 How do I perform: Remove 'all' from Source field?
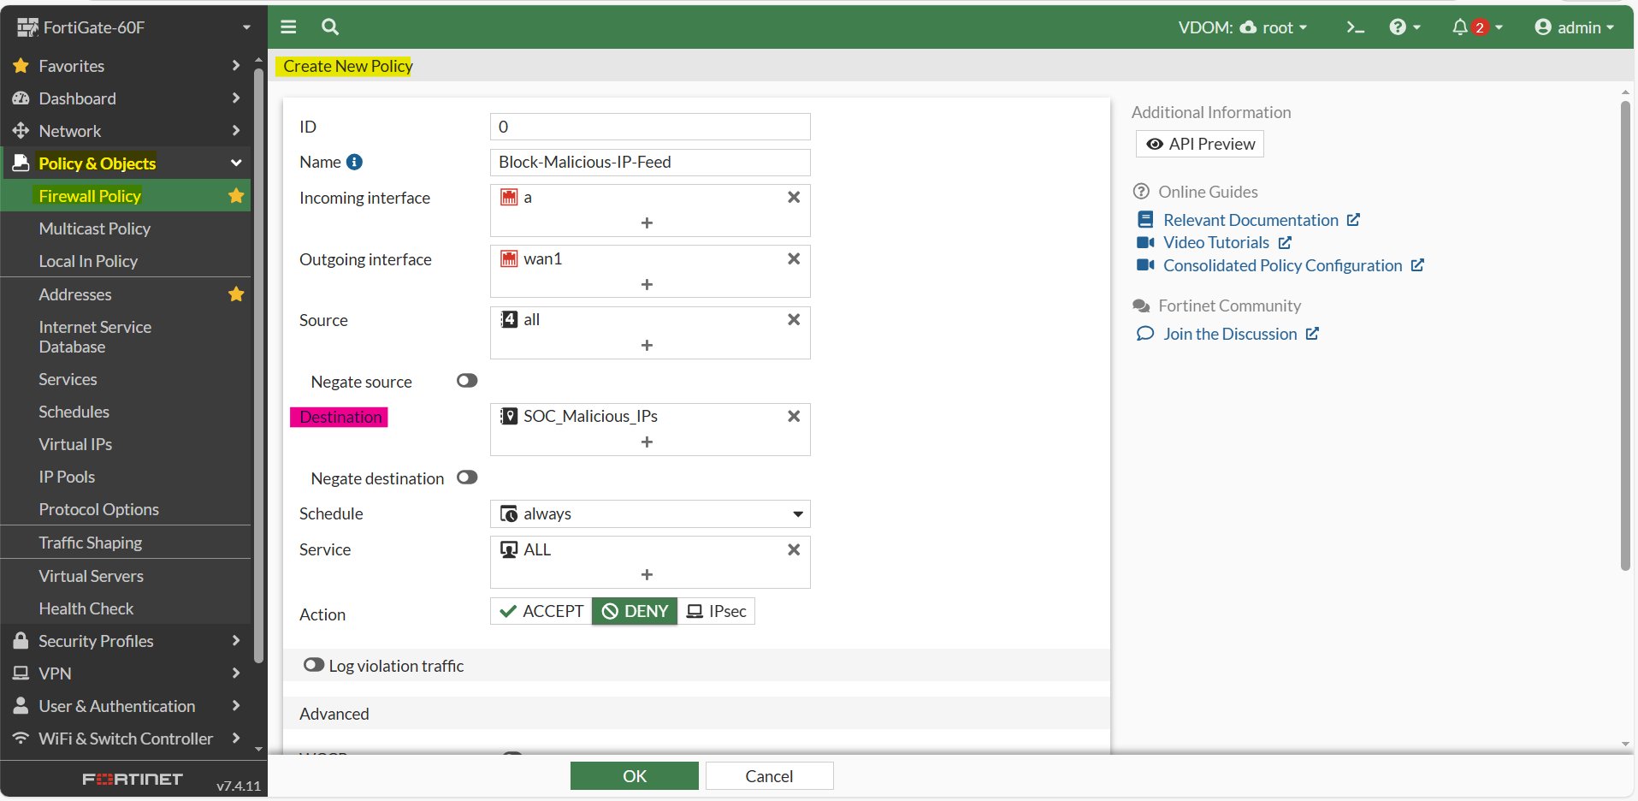pyautogui.click(x=794, y=319)
